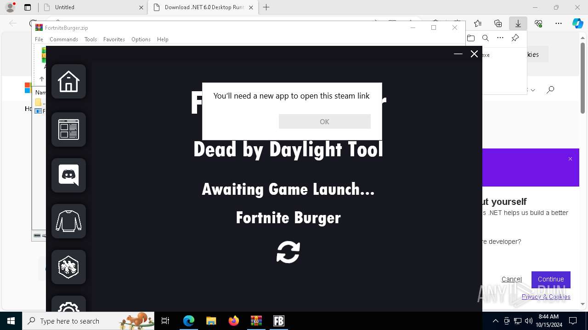This screenshot has width=588, height=330.
Task: Open Edge Favorites star list icon
Action: (x=478, y=23)
